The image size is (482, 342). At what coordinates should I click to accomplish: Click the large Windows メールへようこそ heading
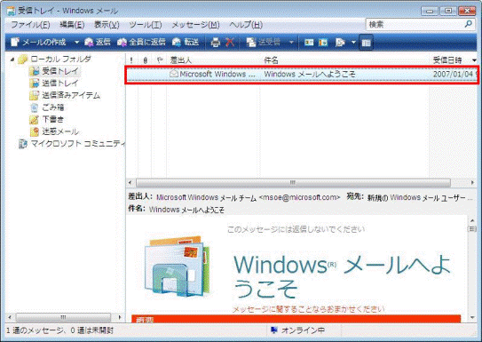pos(342,276)
